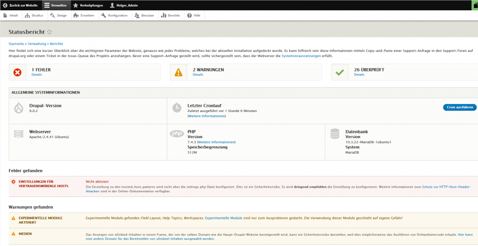Click the star icon beside Statusbericht title
The height and width of the screenshot is (246, 478).
(49, 32)
